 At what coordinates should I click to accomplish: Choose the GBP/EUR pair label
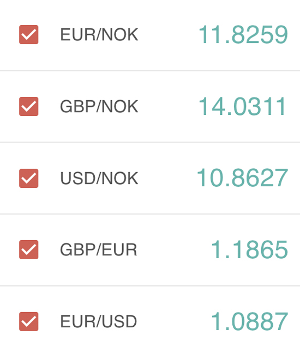(x=99, y=250)
